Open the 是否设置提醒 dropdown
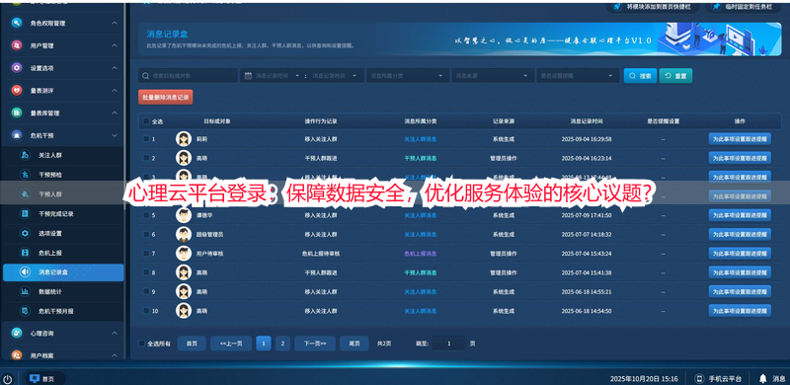 click(x=578, y=76)
